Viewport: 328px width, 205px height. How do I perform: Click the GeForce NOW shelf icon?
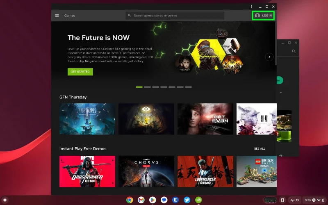(198, 200)
